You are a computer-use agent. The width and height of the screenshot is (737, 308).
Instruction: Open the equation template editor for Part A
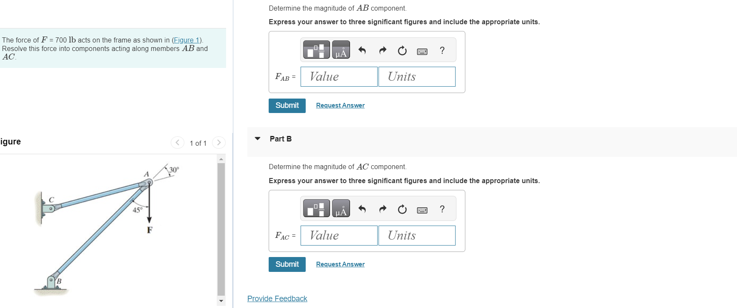tap(316, 50)
